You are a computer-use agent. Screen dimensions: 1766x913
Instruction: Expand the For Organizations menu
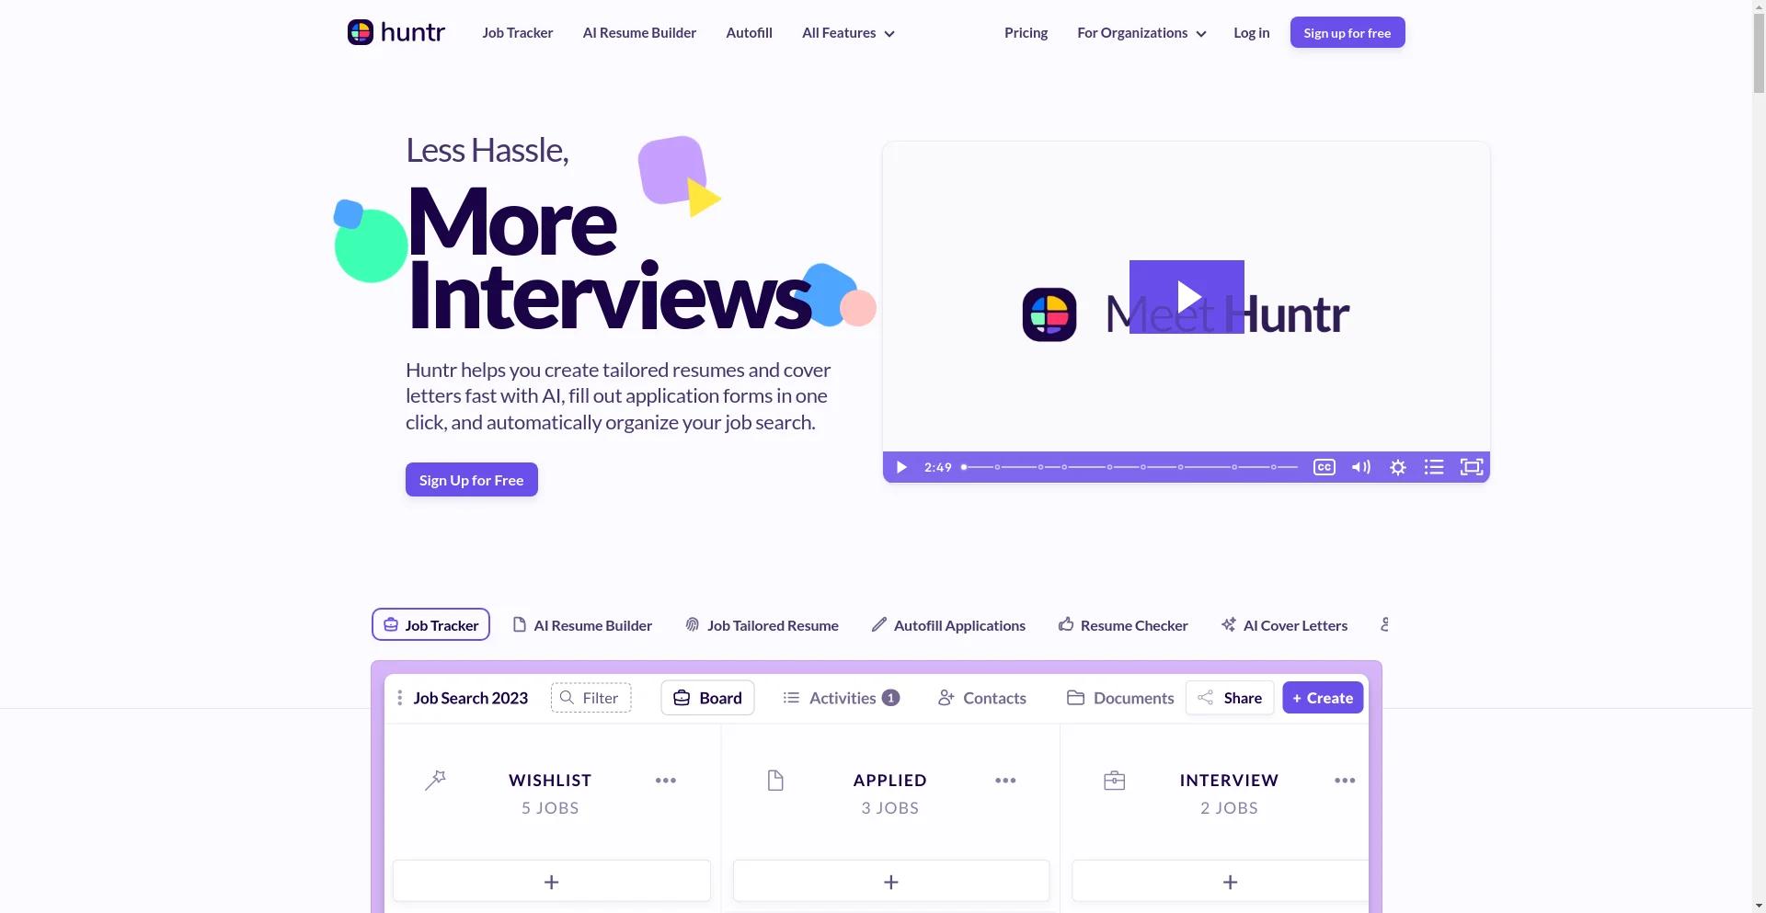coord(1141,33)
